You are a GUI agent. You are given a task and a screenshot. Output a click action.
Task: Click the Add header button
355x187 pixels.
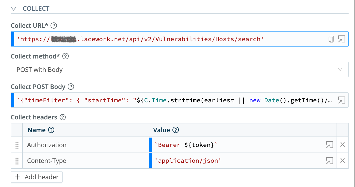(x=36, y=177)
